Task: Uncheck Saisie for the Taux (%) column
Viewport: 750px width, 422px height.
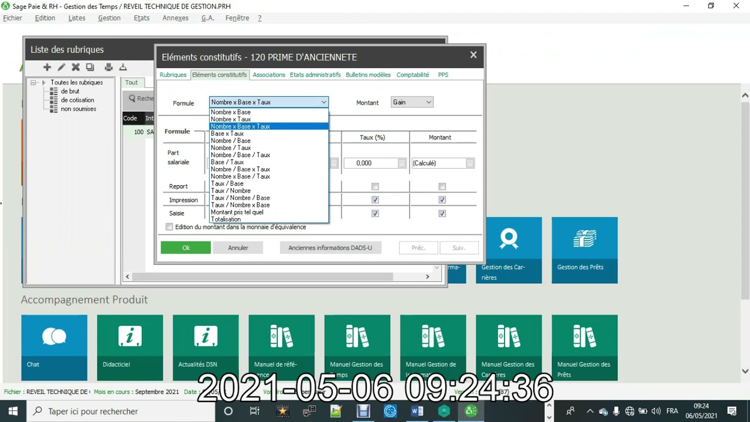Action: pyautogui.click(x=375, y=213)
